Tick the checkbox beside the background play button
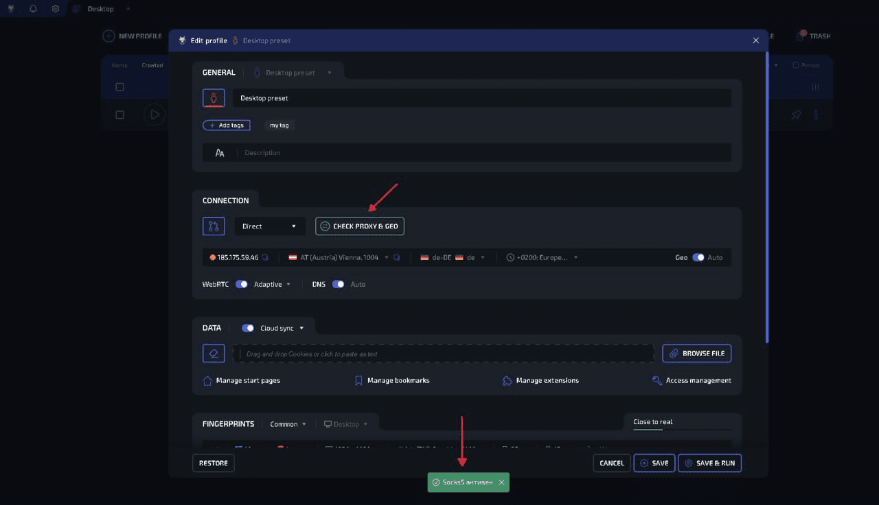The width and height of the screenshot is (879, 505). pos(119,115)
